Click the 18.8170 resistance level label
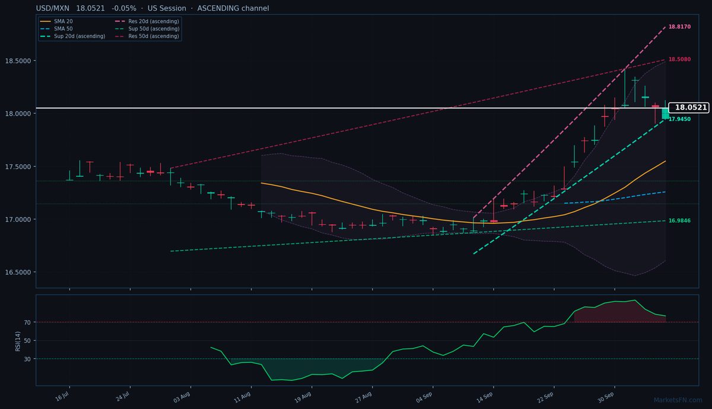The image size is (712, 409). click(x=679, y=27)
